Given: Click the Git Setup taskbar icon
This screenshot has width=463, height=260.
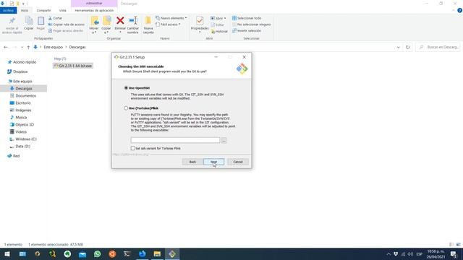Looking at the screenshot, I should pos(172,253).
